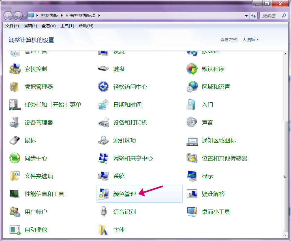The height and width of the screenshot is (241, 291).
Task: Open the 默认程序 icon
Action: 192,69
